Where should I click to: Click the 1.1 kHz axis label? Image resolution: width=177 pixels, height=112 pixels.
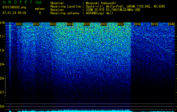[2, 36]
